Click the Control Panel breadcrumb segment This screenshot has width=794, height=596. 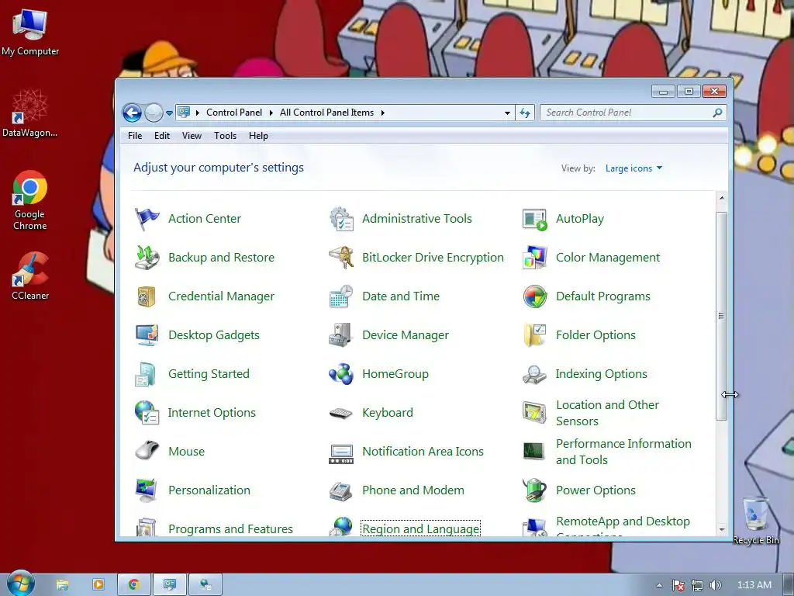(234, 113)
